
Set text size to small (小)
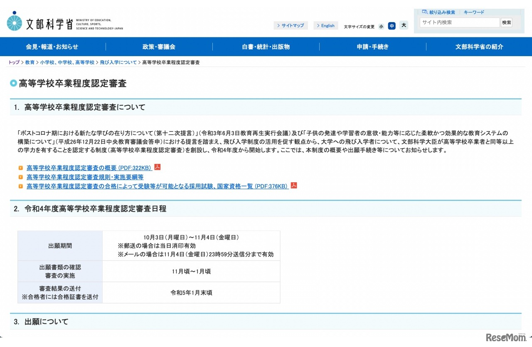pos(381,26)
